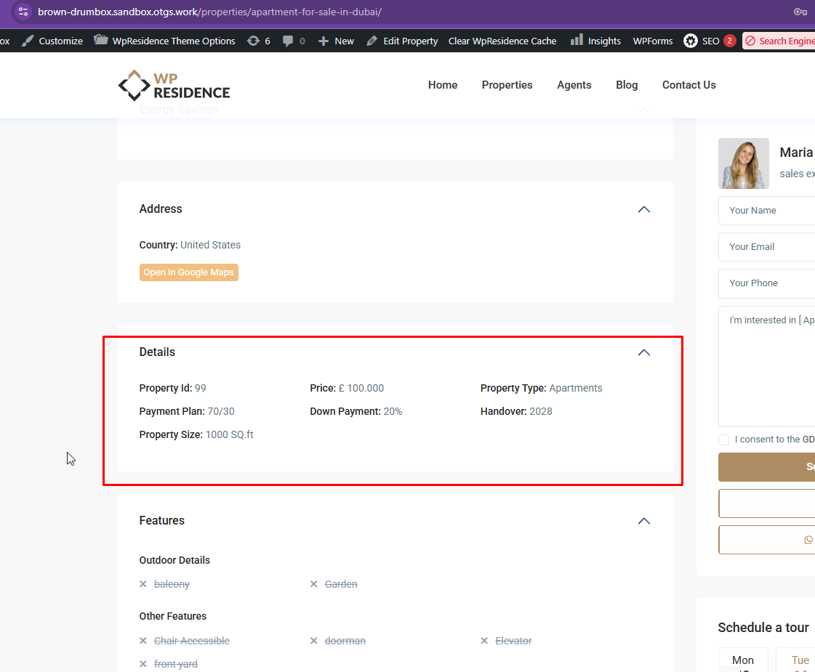Collapse the Address section

click(x=643, y=209)
